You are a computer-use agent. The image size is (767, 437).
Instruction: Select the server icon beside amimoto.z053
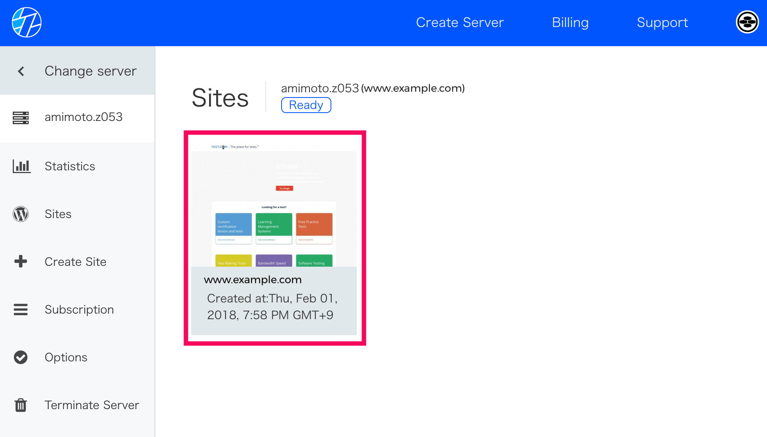tap(21, 117)
